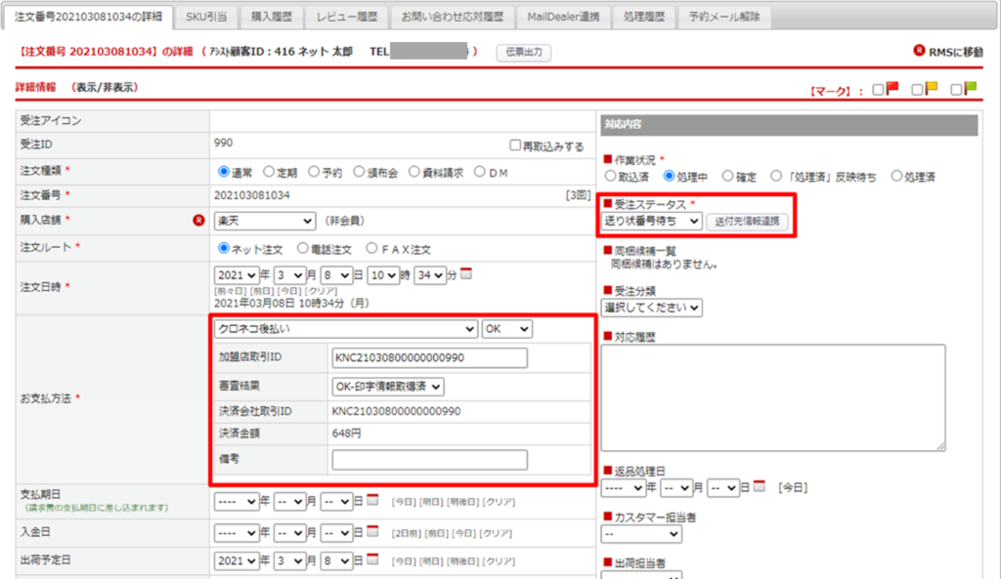Open the calendar icon for 返品処理日
The width and height of the screenshot is (1001, 579).
[x=760, y=485]
